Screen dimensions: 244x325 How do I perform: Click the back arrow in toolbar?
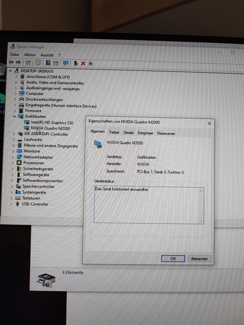point(11,63)
